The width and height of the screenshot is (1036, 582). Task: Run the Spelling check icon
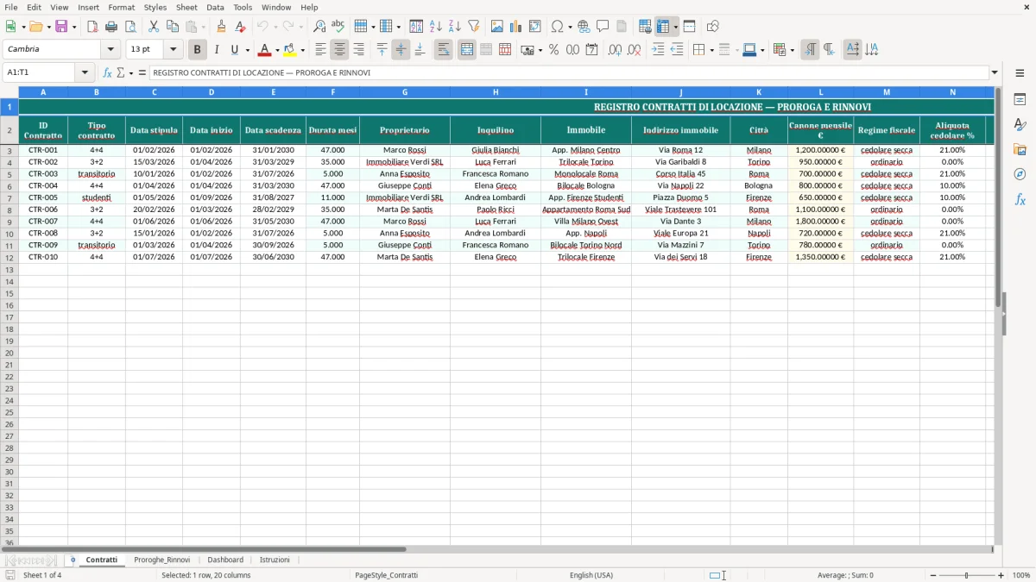[338, 27]
